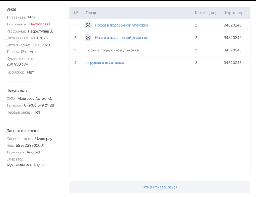Click the scan icon in row 2

pos(88,38)
